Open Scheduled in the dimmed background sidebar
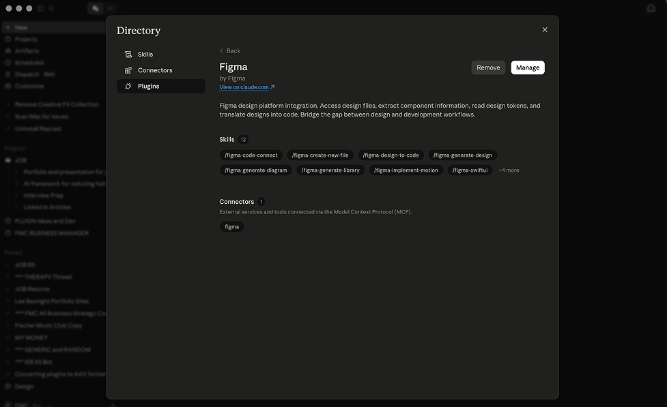 tap(29, 63)
